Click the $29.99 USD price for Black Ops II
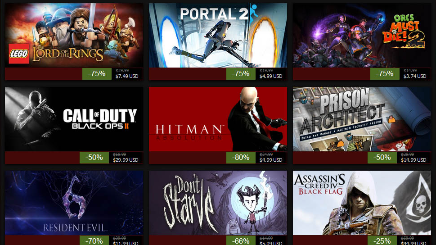Viewport: 436px width, 245px height. pyautogui.click(x=126, y=160)
